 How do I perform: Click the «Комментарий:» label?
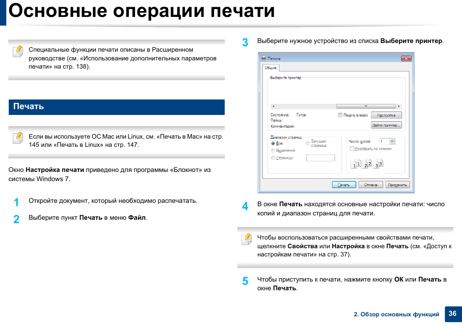coord(282,126)
